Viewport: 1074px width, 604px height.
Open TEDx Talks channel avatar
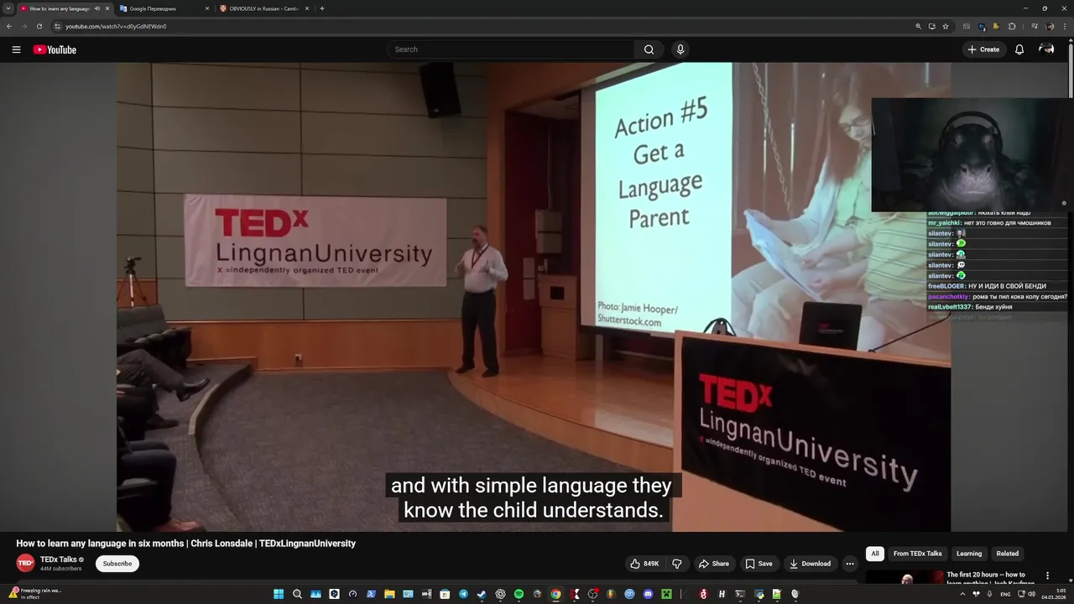25,563
